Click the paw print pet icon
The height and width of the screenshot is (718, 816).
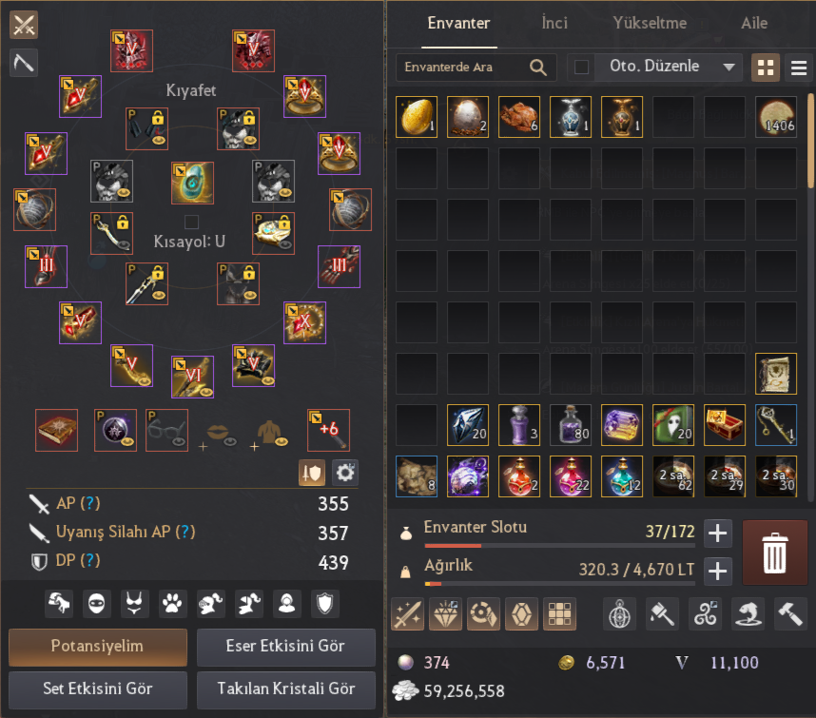[x=172, y=604]
